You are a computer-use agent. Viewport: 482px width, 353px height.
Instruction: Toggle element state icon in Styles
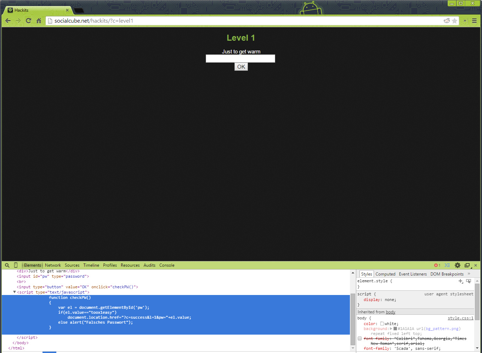[469, 281]
